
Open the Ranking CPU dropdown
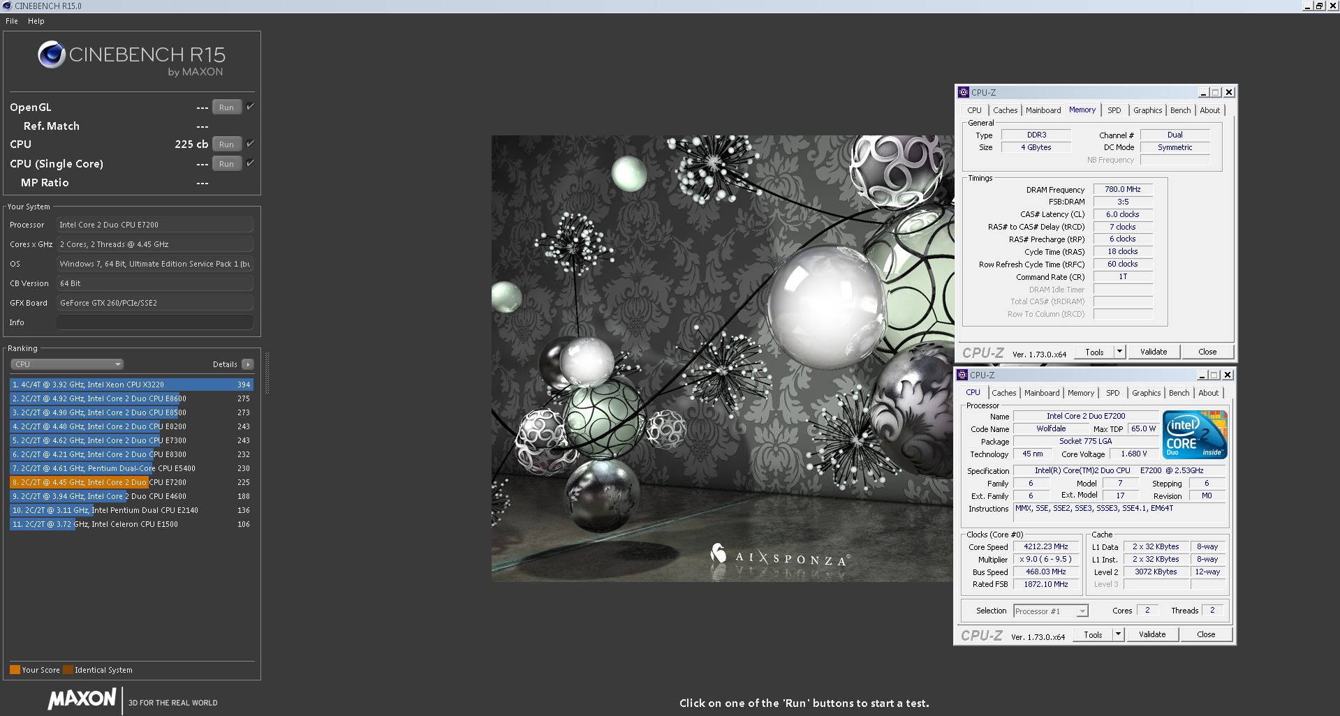(x=67, y=364)
